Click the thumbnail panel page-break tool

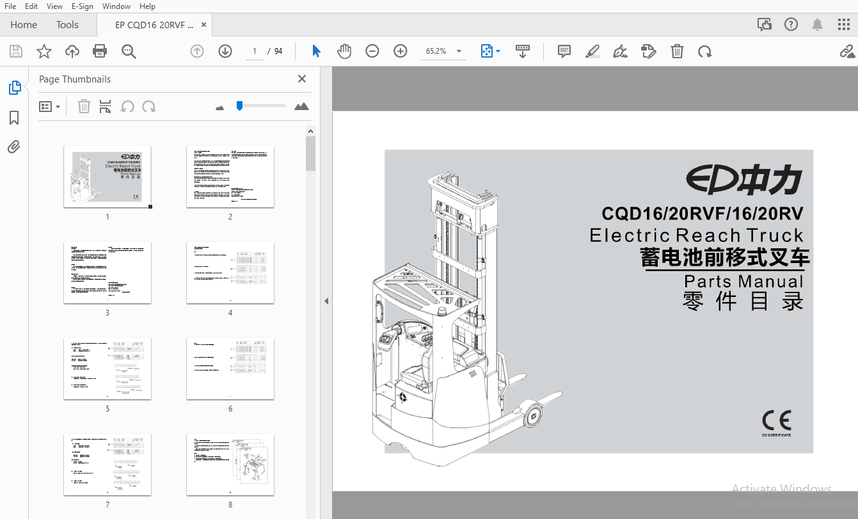point(106,106)
